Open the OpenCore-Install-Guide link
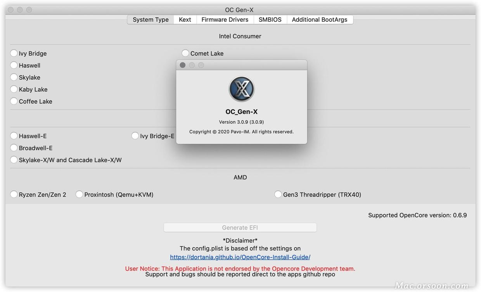Screen dimensions: 481x292 (240, 257)
